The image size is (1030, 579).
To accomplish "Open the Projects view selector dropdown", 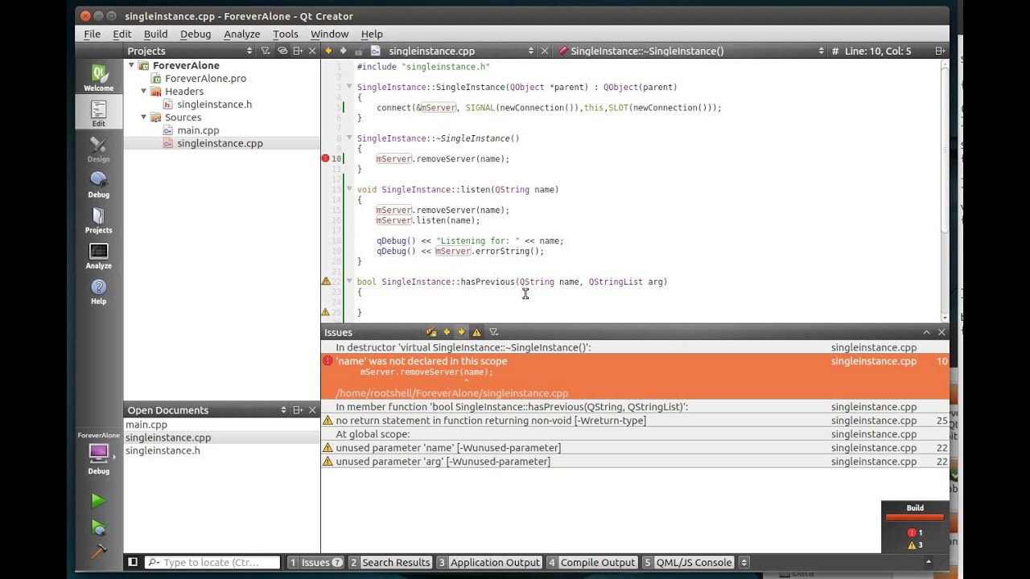I will pos(190,51).
